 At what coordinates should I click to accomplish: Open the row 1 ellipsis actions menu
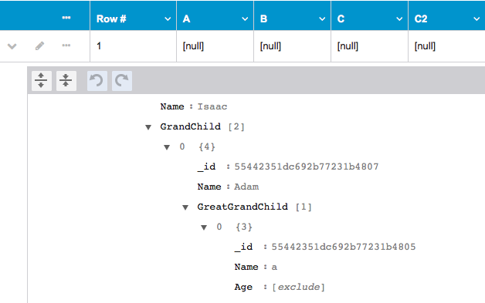coord(66,45)
